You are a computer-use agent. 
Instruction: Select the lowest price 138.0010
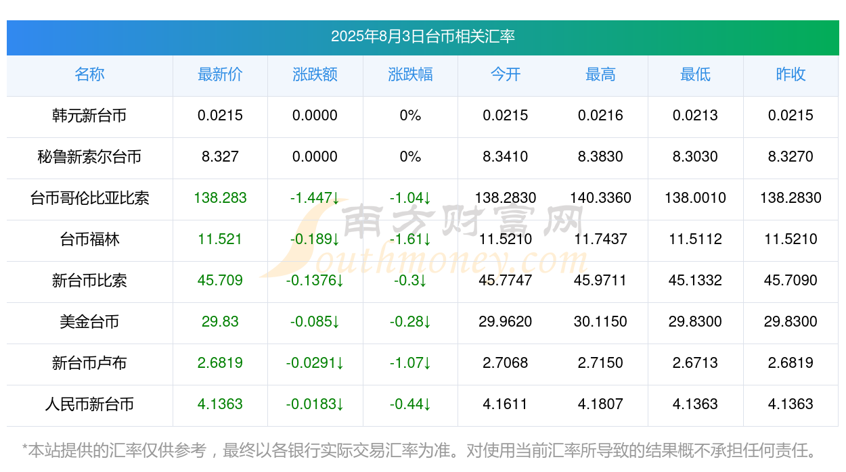coord(695,198)
